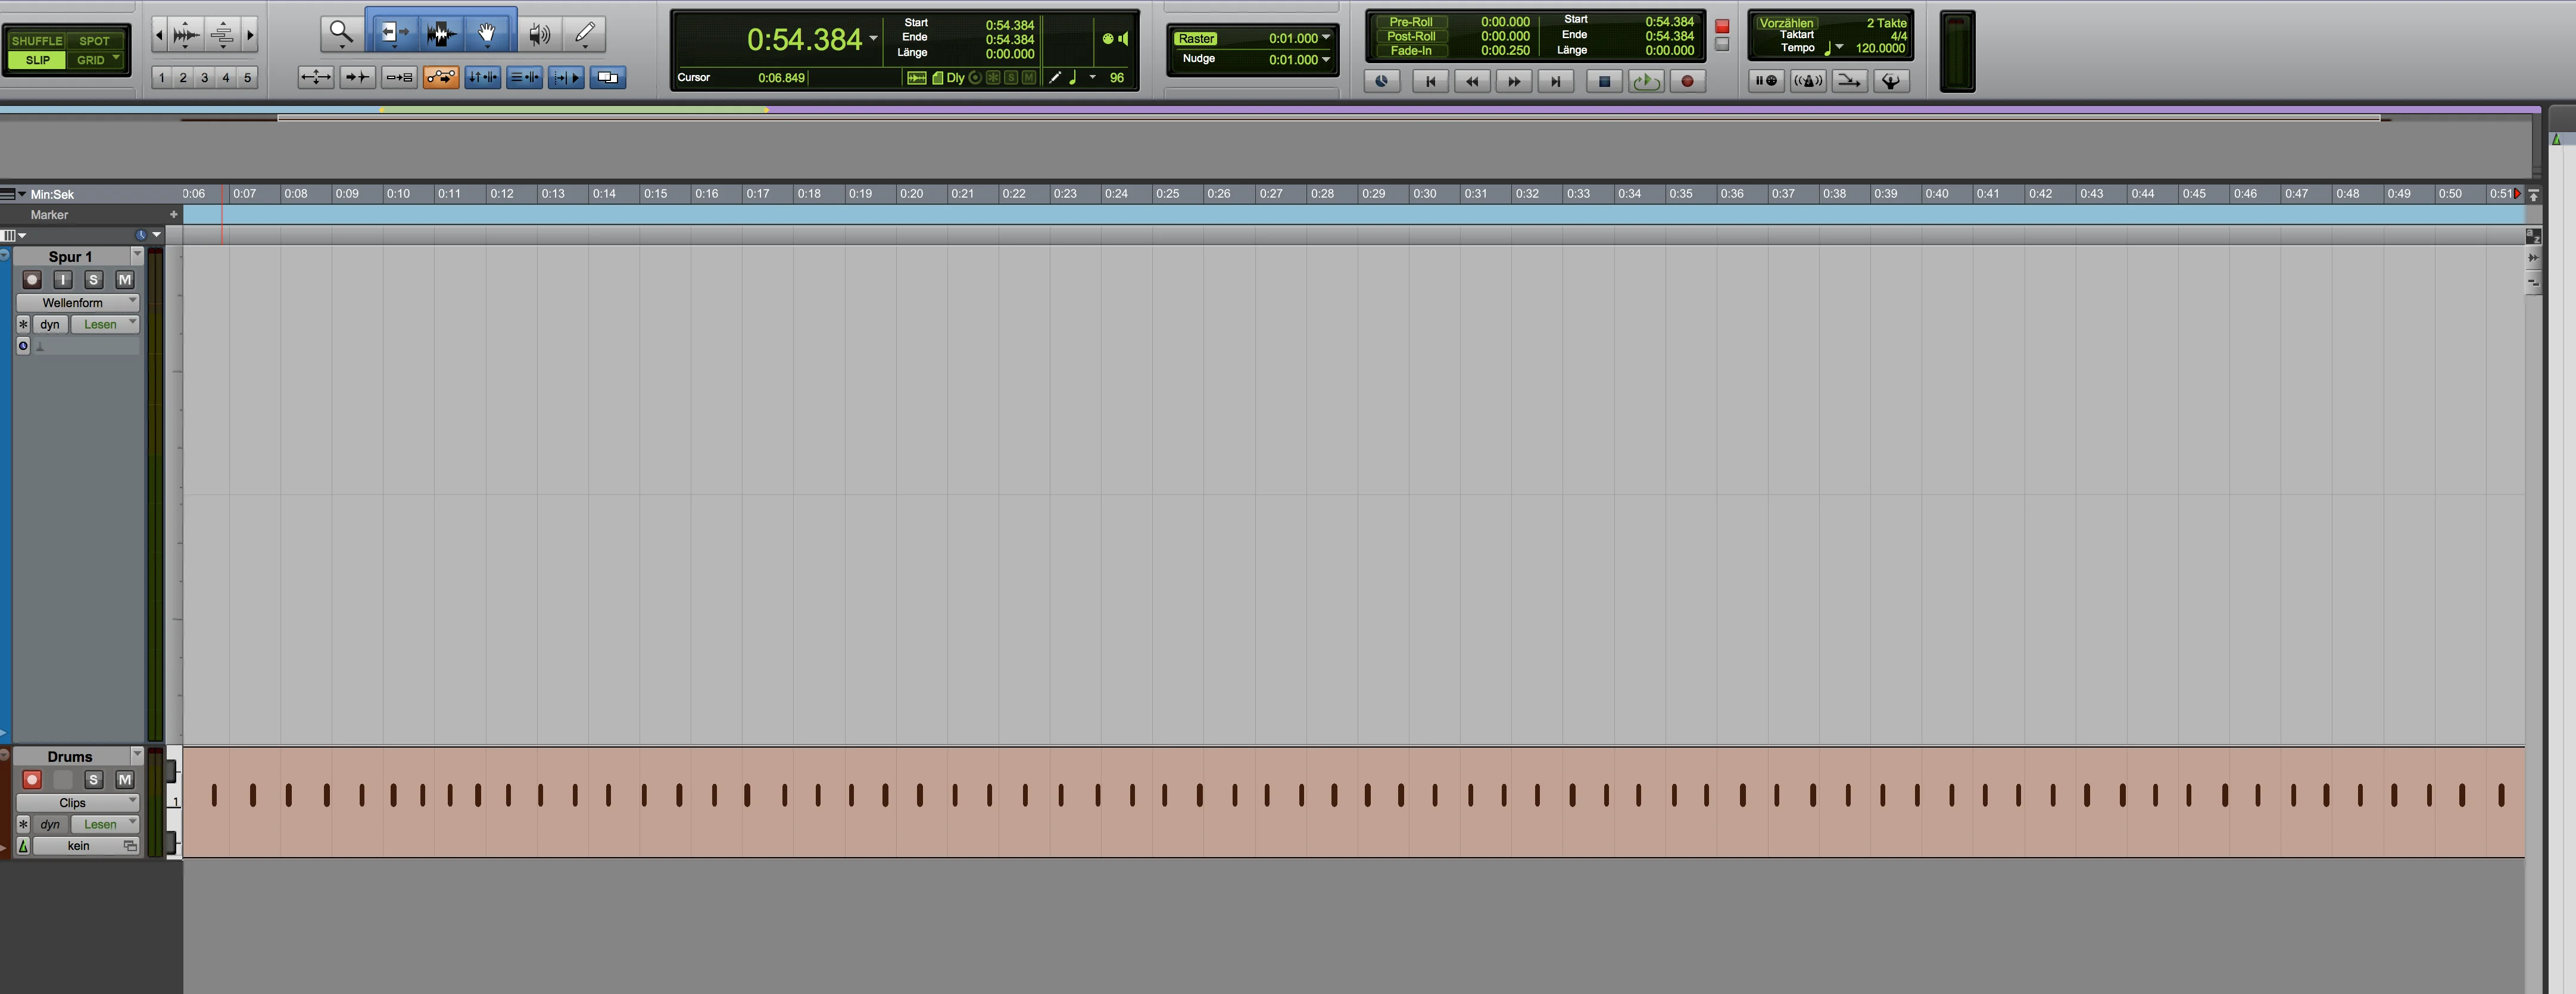The width and height of the screenshot is (2576, 994).
Task: Toggle Zoom Toggle four-arrows button
Action: pyautogui.click(x=316, y=77)
